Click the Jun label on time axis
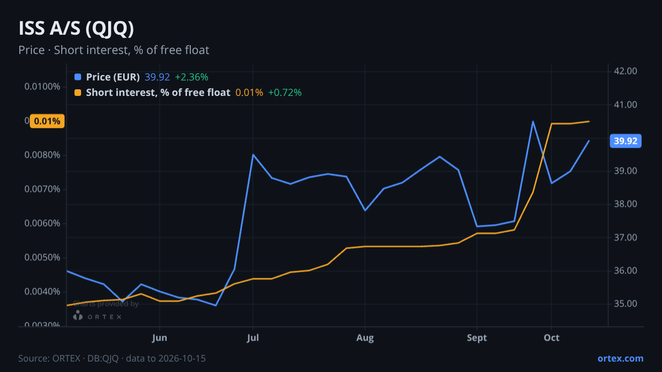 159,338
